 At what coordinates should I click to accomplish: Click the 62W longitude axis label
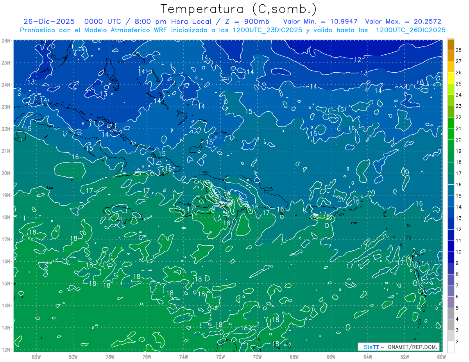[x=404, y=357]
